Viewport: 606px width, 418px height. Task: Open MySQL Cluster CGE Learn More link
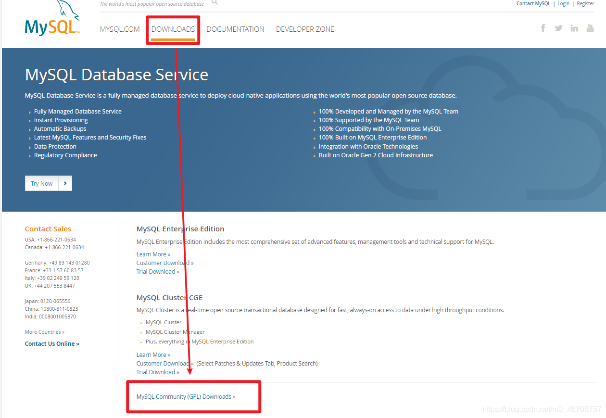[x=153, y=355]
